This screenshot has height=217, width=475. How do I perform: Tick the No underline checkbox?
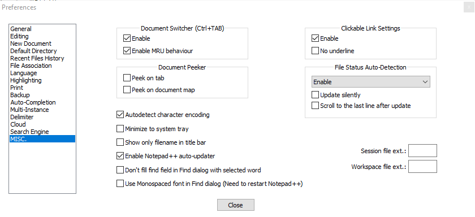tap(315, 51)
